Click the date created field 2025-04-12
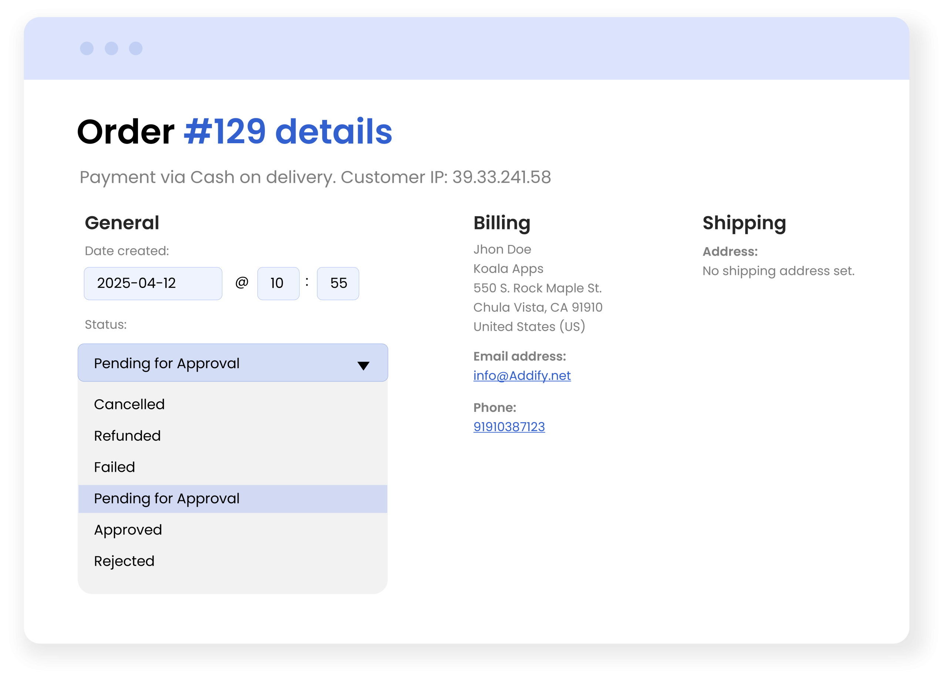The image size is (947, 679). click(x=153, y=283)
